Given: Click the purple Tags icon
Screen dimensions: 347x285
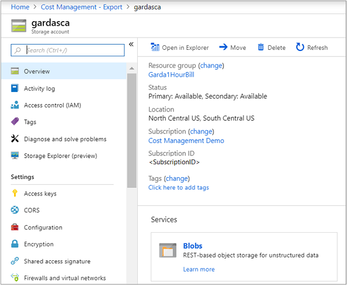Looking at the screenshot, I should click(15, 121).
